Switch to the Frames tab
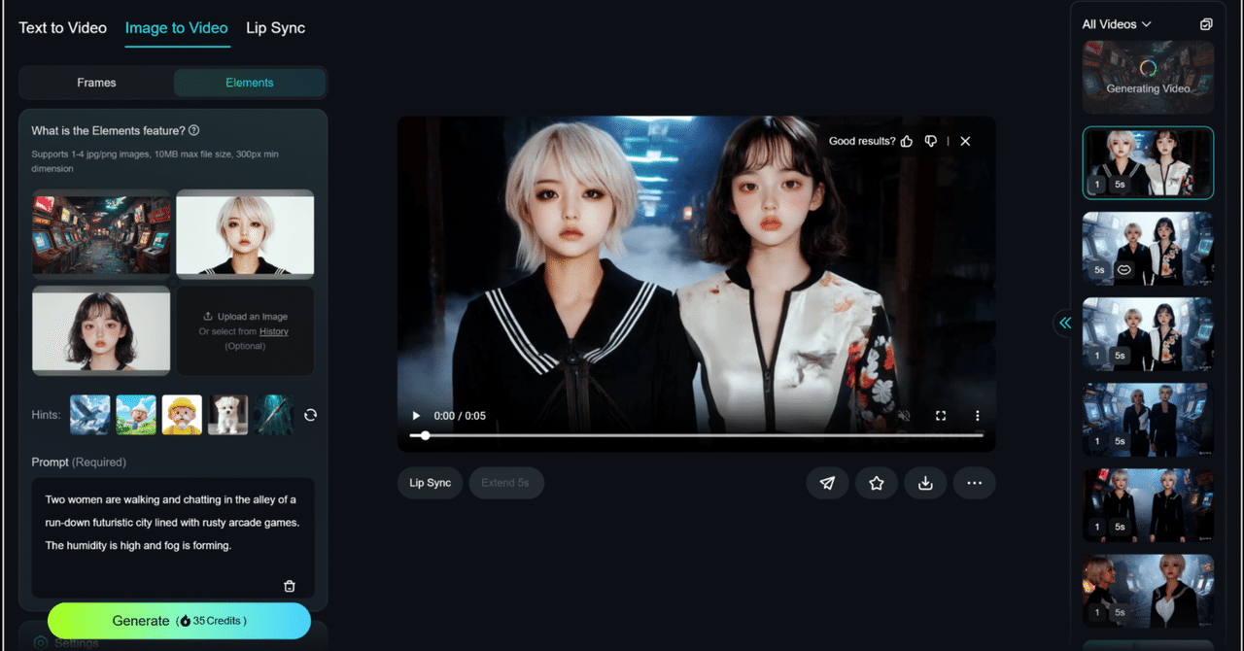 point(94,83)
